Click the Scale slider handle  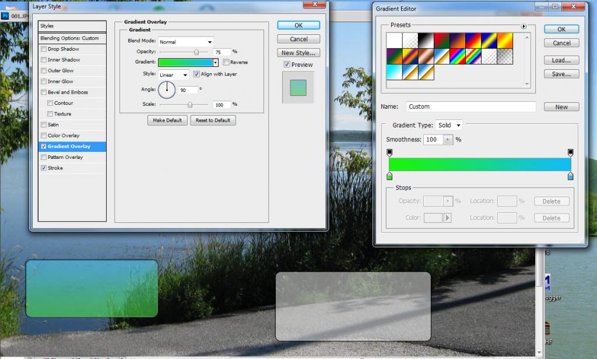pos(189,105)
